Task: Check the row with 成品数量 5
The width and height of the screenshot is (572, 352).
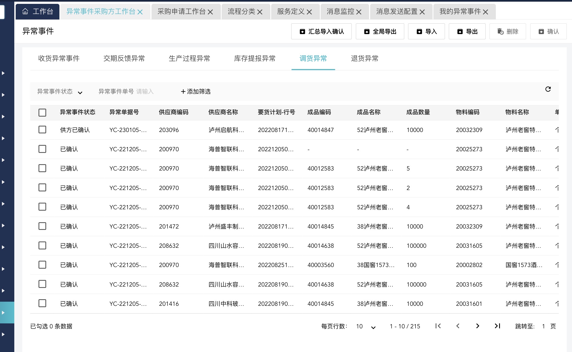Action: click(42, 168)
